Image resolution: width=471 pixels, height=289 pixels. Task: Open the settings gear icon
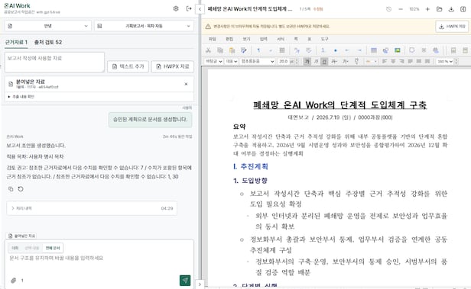176,8
